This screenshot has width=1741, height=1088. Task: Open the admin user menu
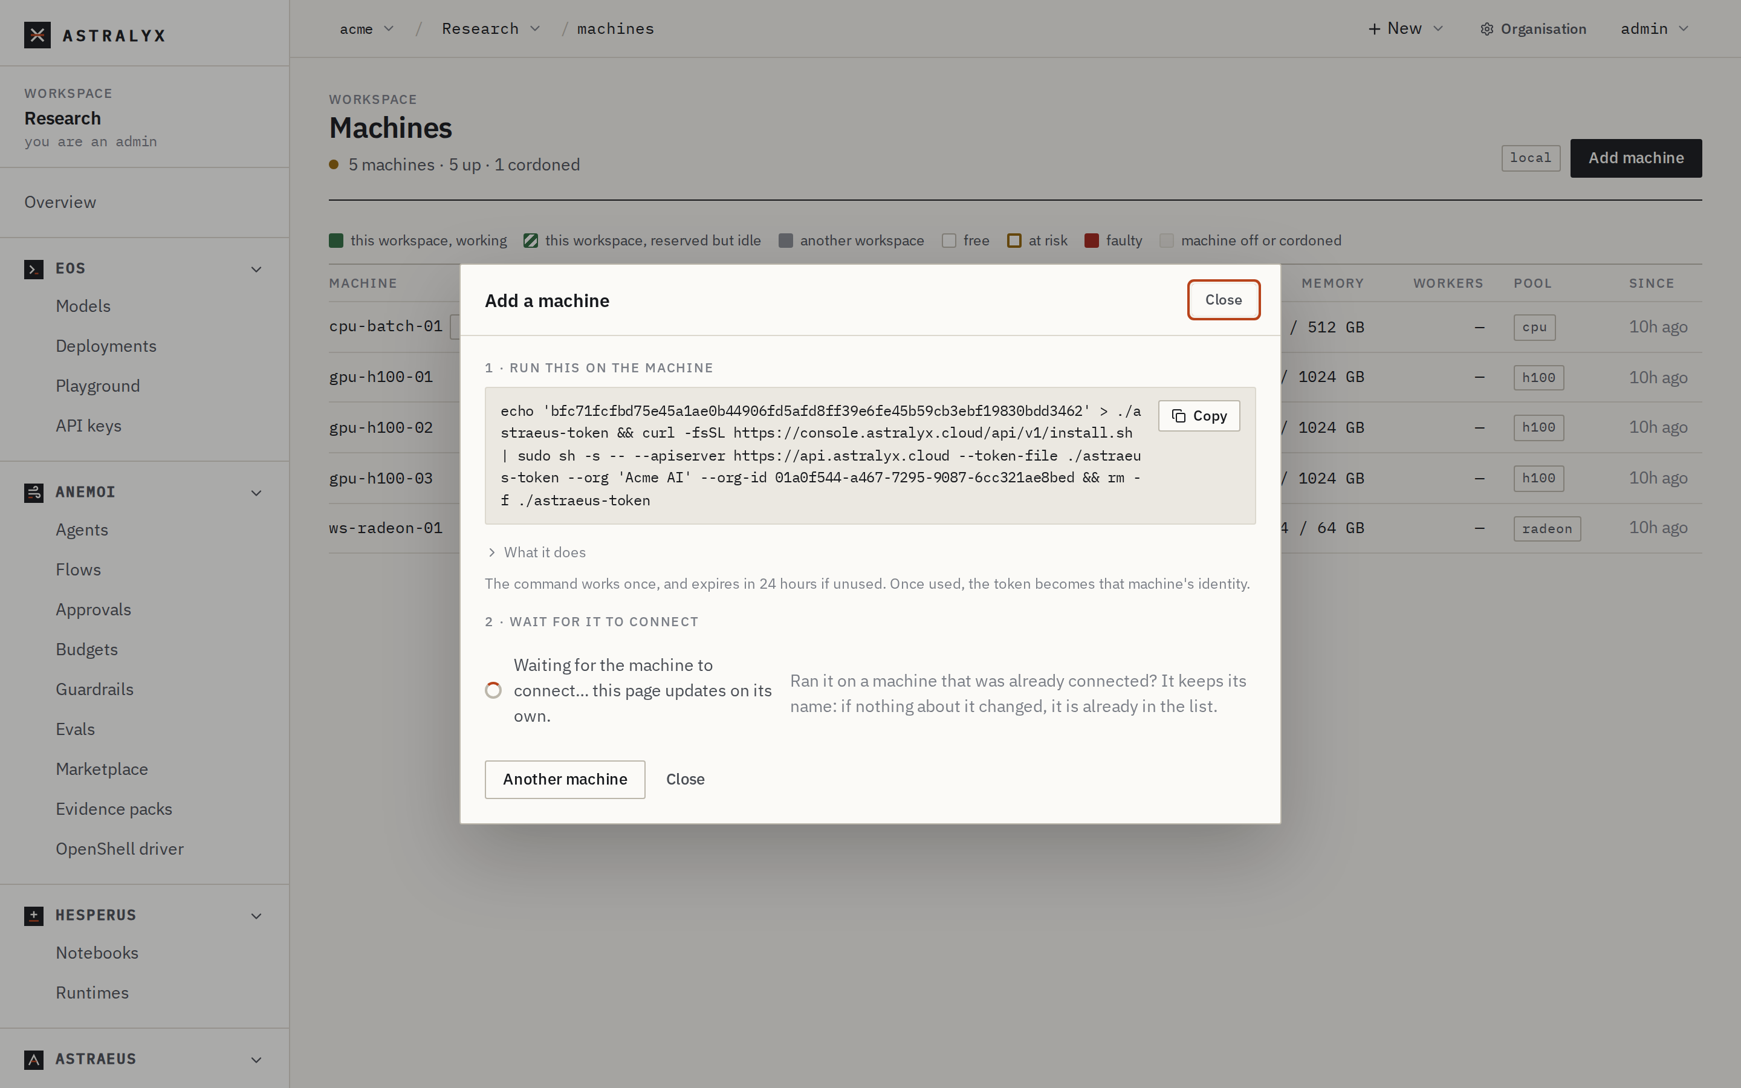[1654, 29]
